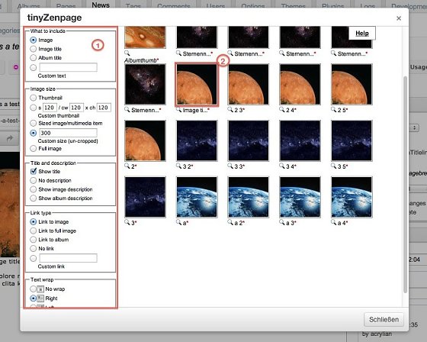Choose Thumbnail image size

(x=34, y=98)
